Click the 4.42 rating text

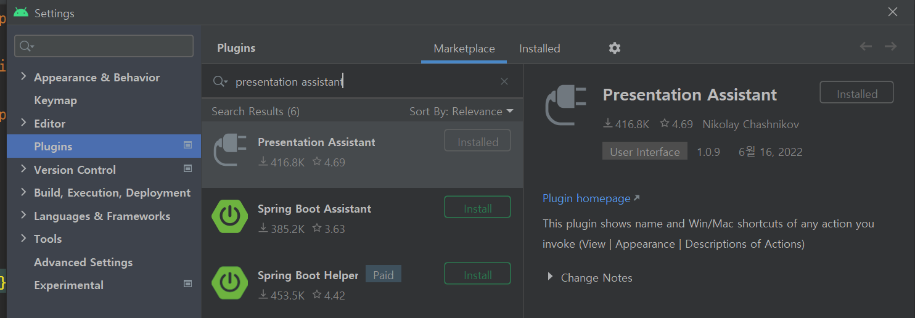(334, 295)
